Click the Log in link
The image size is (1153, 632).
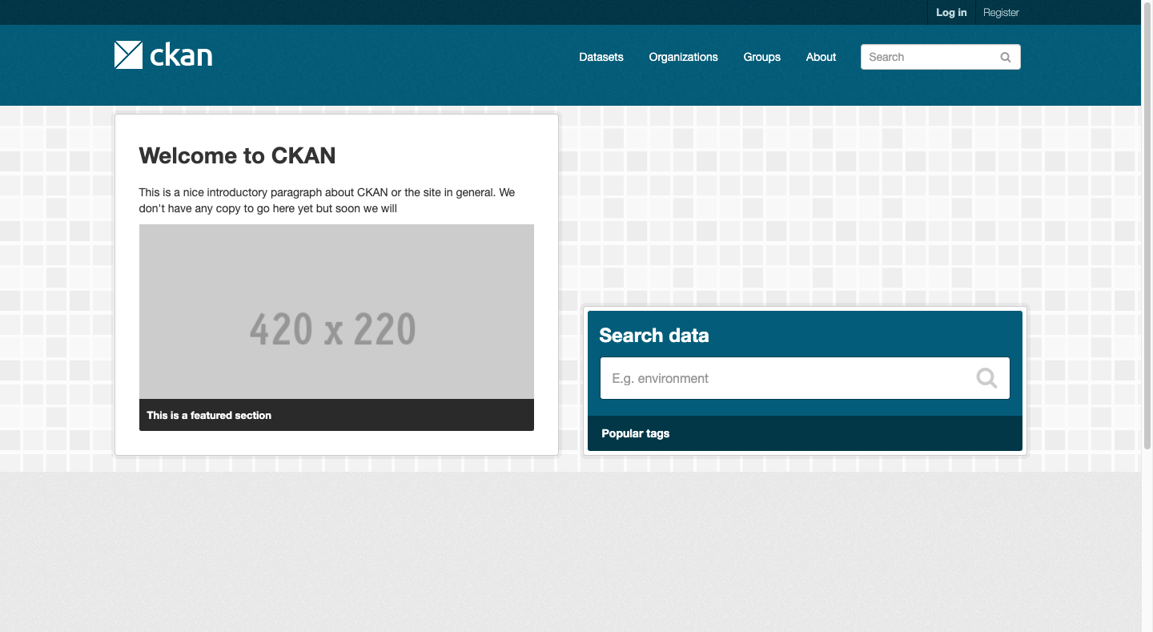pyautogui.click(x=950, y=12)
